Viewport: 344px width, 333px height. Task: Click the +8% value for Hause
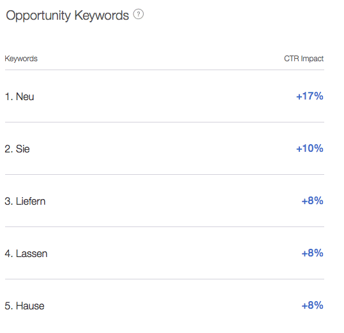pos(313,306)
